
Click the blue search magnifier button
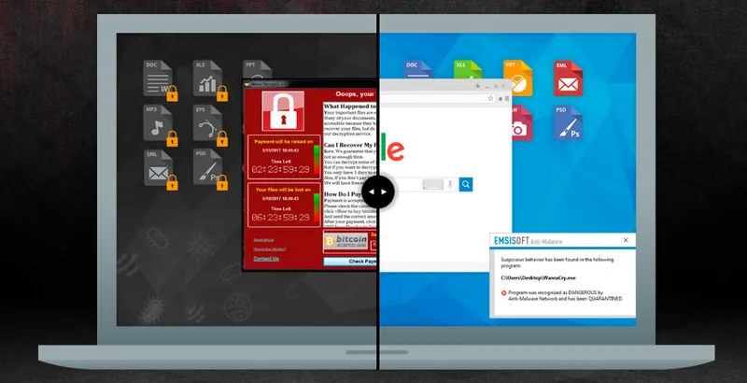click(466, 184)
